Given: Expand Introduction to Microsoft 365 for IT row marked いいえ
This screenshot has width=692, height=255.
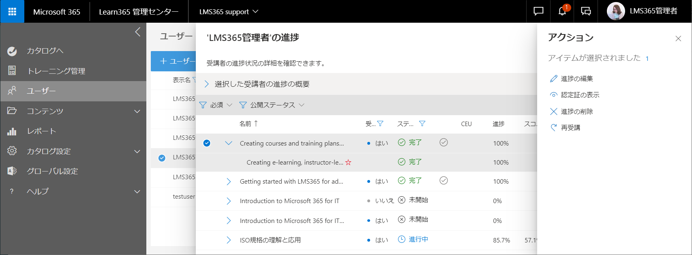Looking at the screenshot, I should (x=229, y=201).
